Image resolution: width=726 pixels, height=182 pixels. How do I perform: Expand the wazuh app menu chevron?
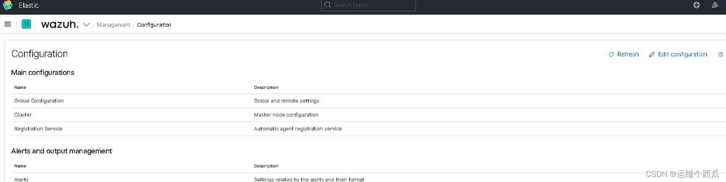86,25
